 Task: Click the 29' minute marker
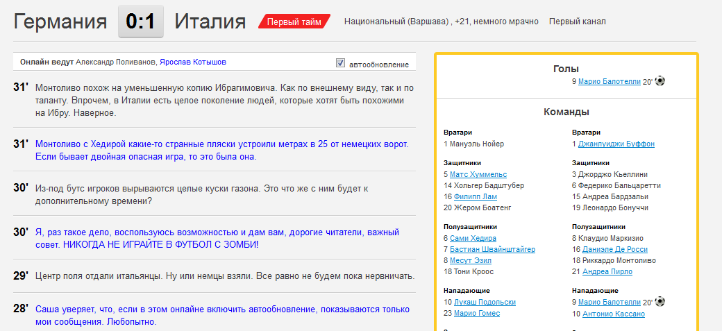pyautogui.click(x=22, y=275)
